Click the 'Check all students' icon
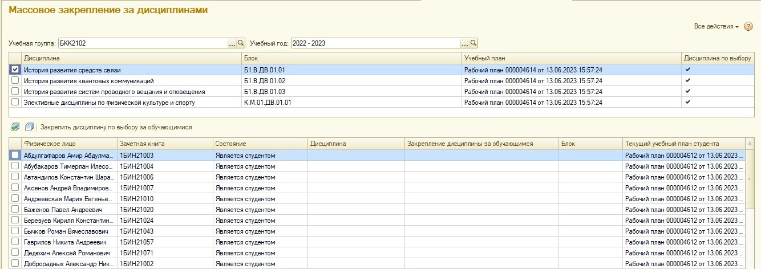 pyautogui.click(x=15, y=127)
